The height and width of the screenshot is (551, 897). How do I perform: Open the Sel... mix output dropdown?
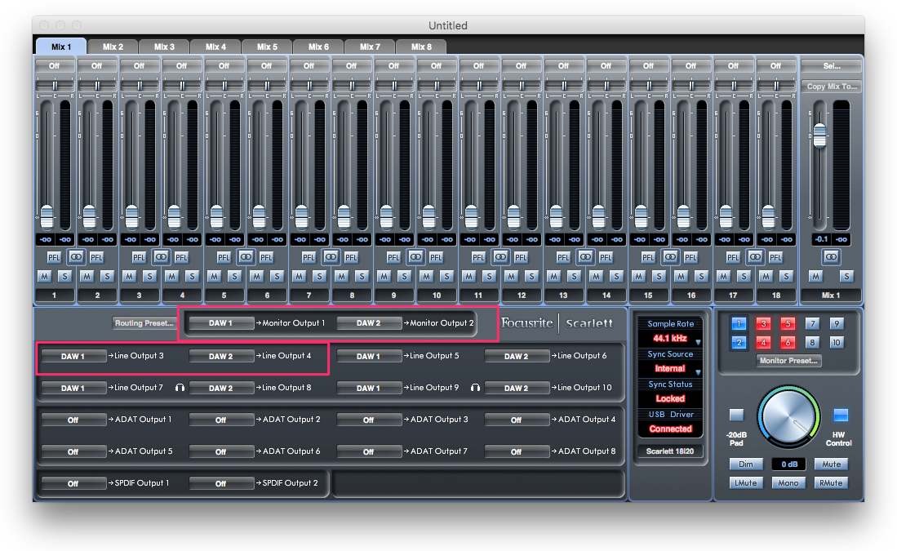pos(832,66)
